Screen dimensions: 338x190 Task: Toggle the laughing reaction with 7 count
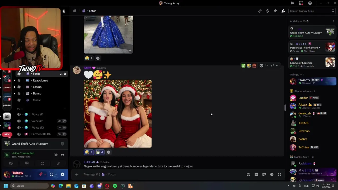tap(88, 152)
